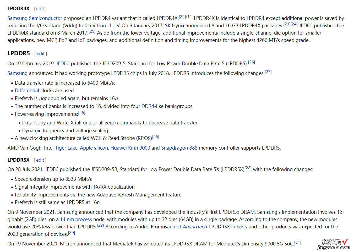Click the Samsung link before 'announced it had working prototype'

17,73
